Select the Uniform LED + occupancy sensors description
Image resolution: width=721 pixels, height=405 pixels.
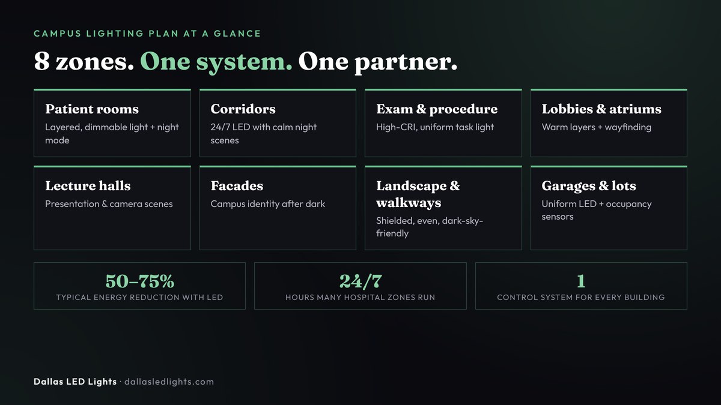[597, 210]
